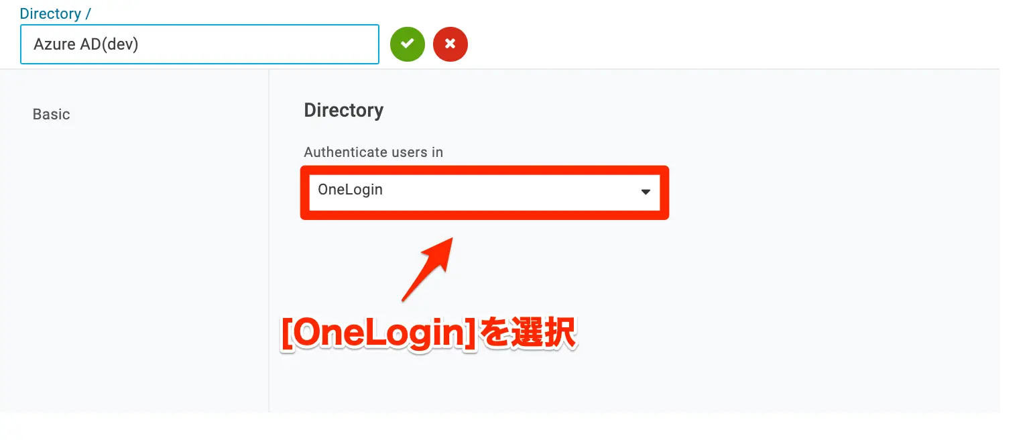Viewport: 1027px width, 440px height.
Task: Cancel the rename with the red X
Action: click(x=450, y=44)
